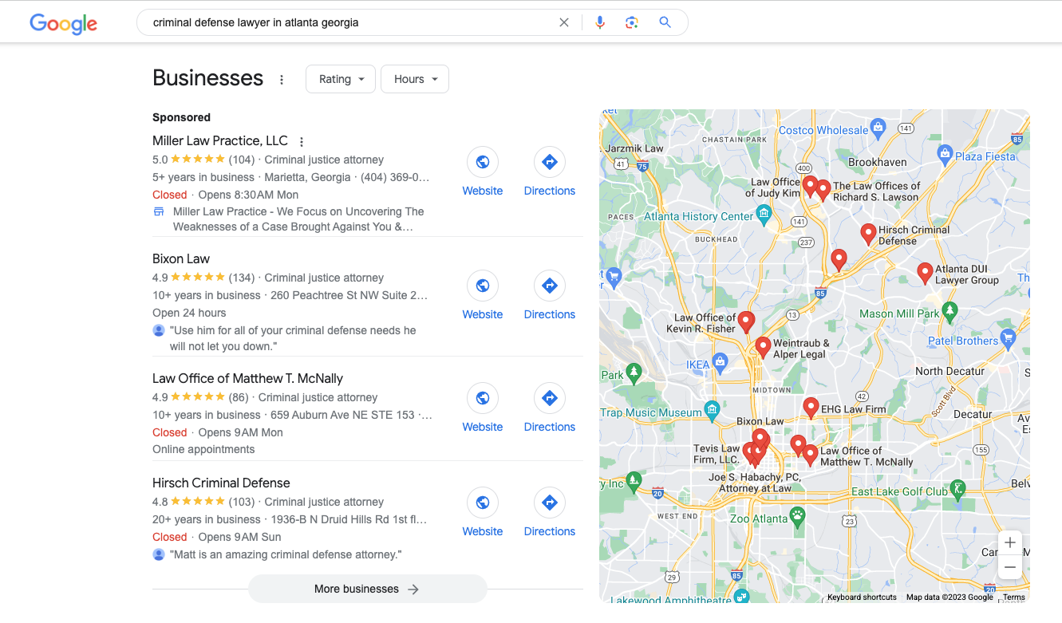Click Bixon Law review quote text
Viewport: 1062px width, 623px height.
(293, 338)
